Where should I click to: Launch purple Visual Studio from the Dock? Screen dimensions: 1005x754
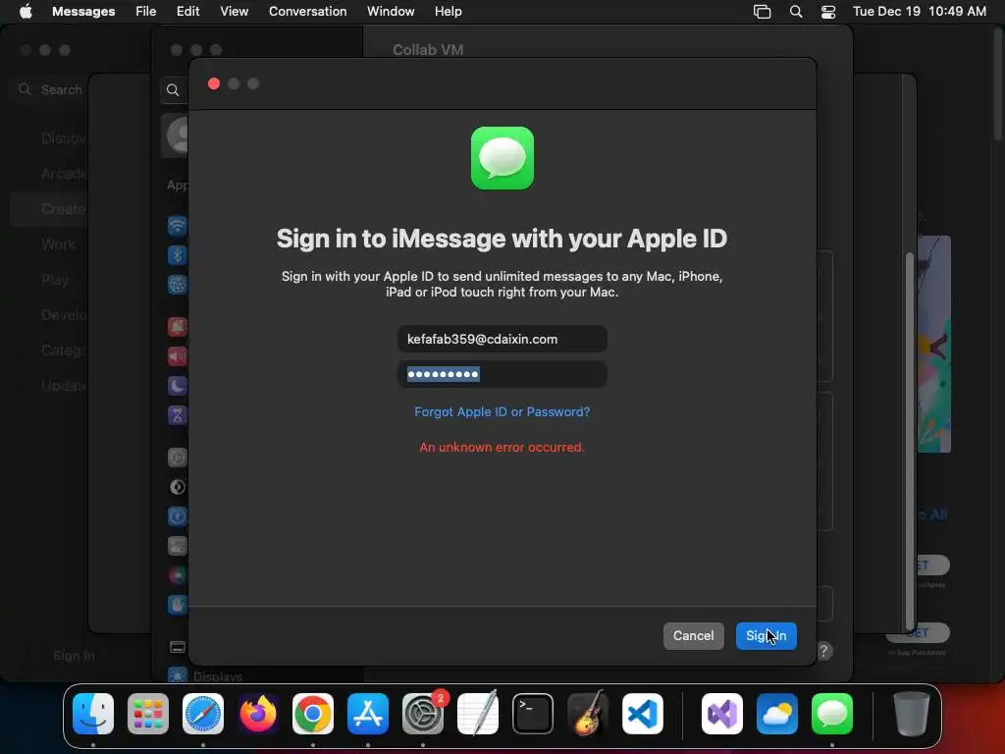[722, 713]
